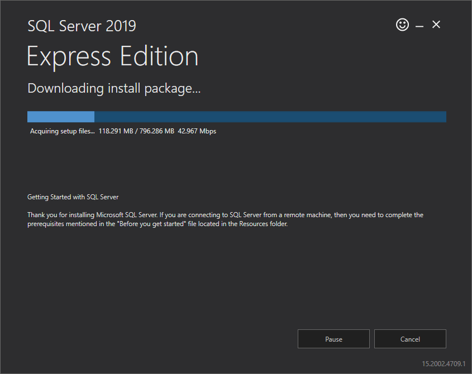This screenshot has height=374, width=472.
Task: Click the "Downloading install package..." status text
Action: pos(114,88)
